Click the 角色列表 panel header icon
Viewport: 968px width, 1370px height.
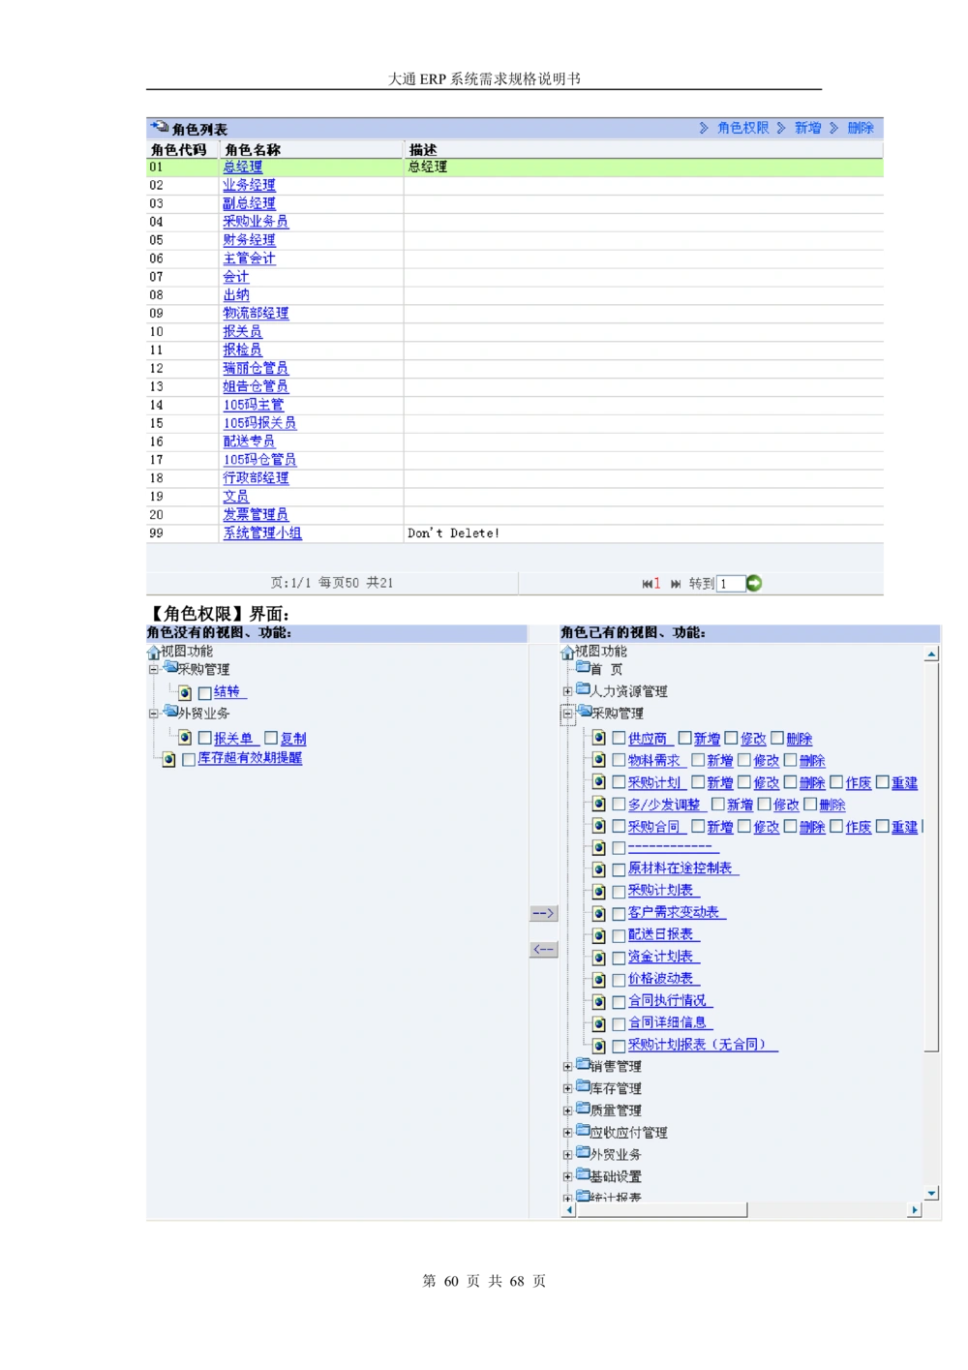click(x=158, y=126)
